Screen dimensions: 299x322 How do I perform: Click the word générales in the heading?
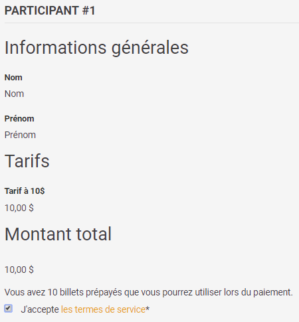coord(150,48)
